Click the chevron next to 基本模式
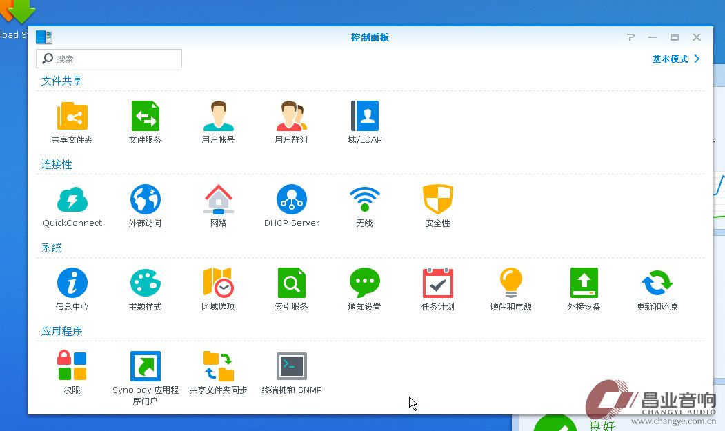 click(697, 59)
